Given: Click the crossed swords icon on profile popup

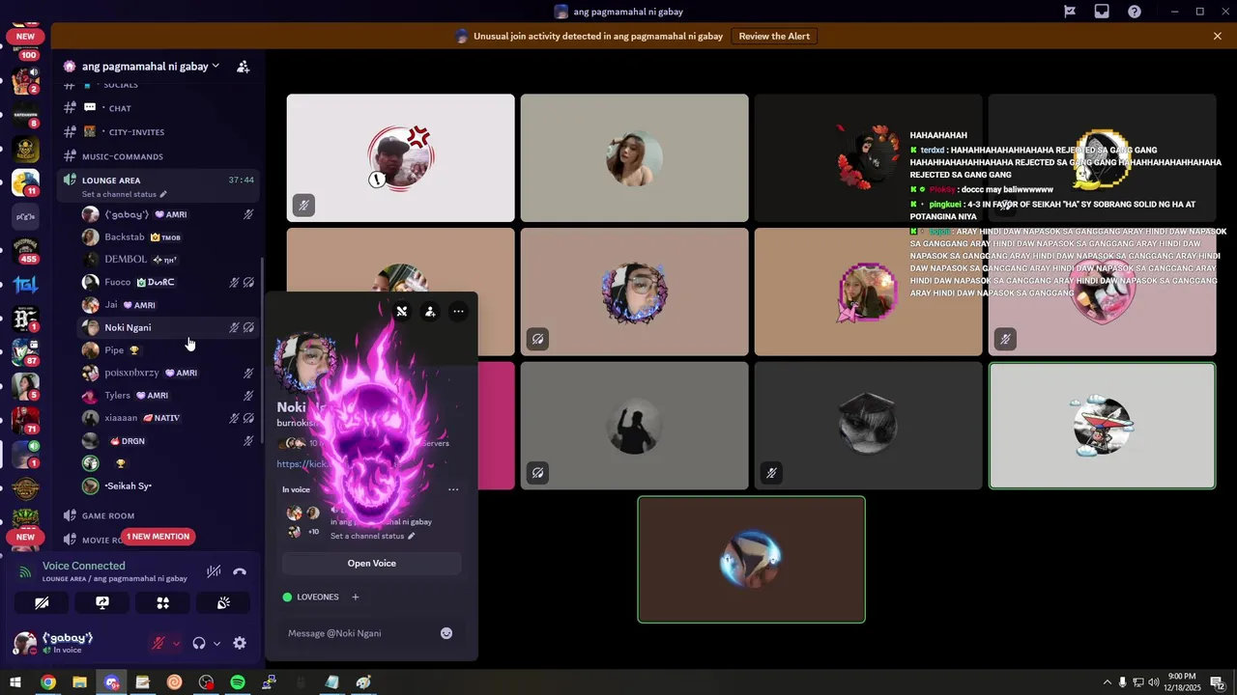Looking at the screenshot, I should pos(402,312).
